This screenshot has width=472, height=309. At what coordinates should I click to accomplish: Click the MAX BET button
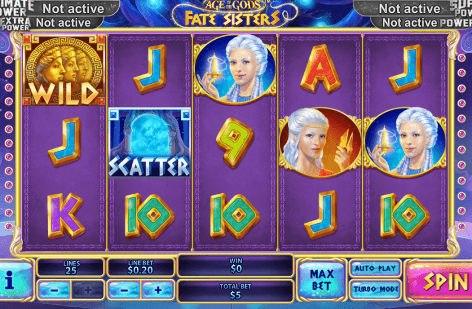pyautogui.click(x=322, y=280)
